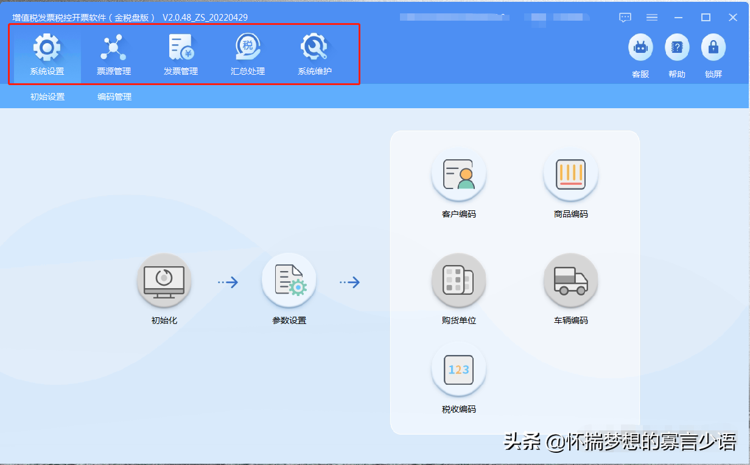Open 发票管理 invoice icon

[181, 47]
